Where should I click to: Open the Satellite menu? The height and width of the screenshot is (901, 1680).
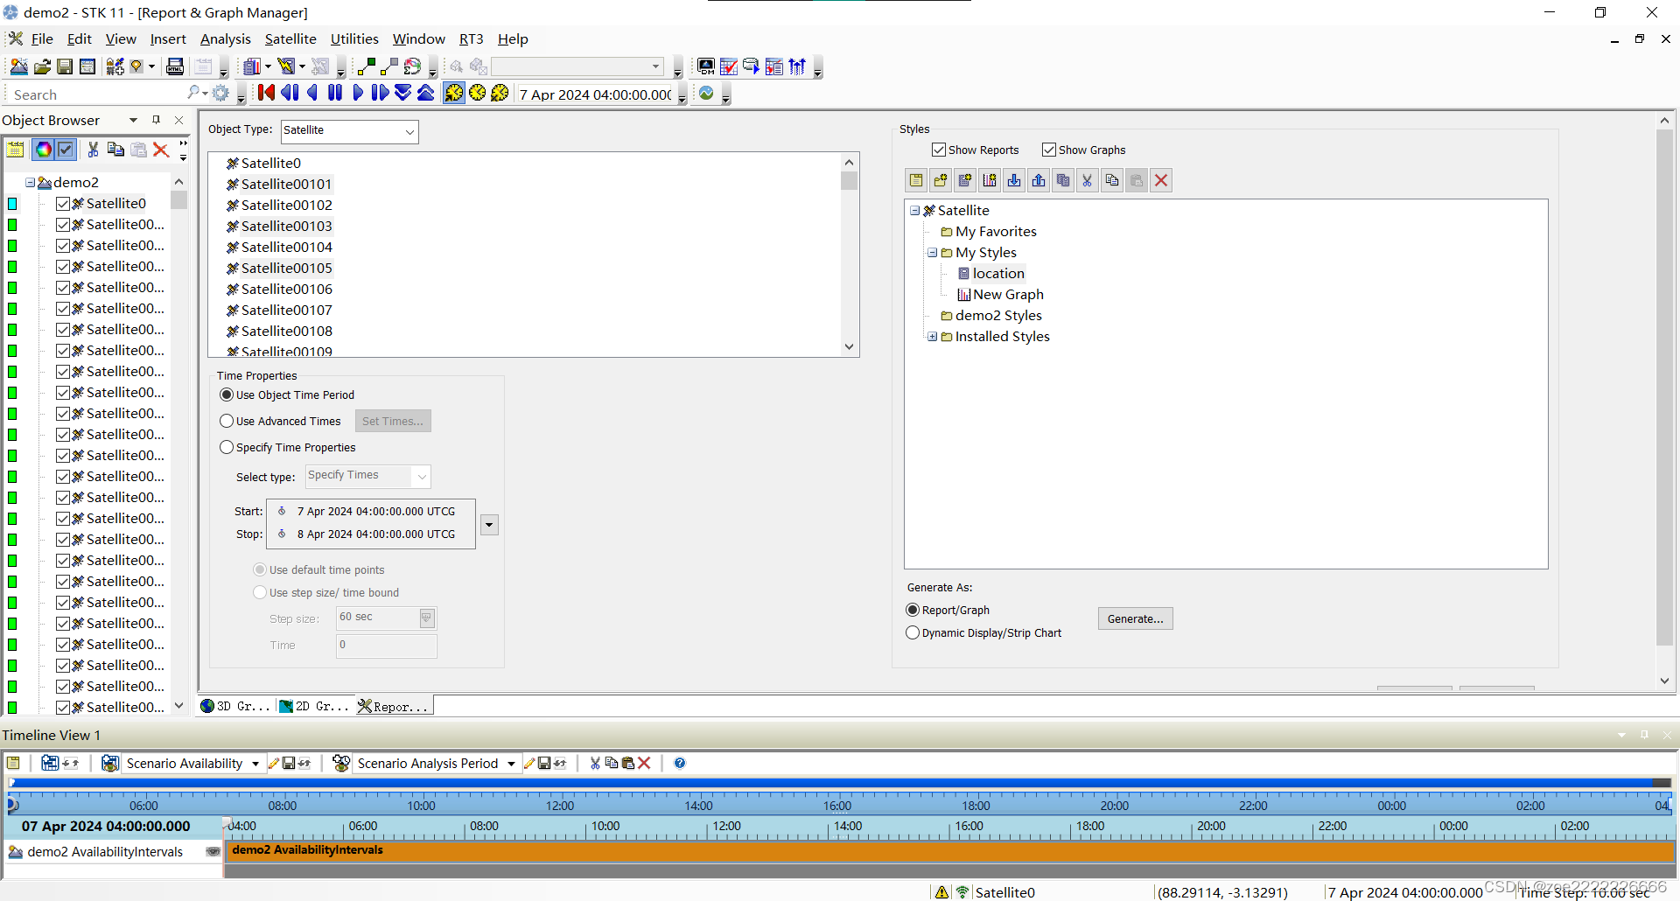click(290, 38)
